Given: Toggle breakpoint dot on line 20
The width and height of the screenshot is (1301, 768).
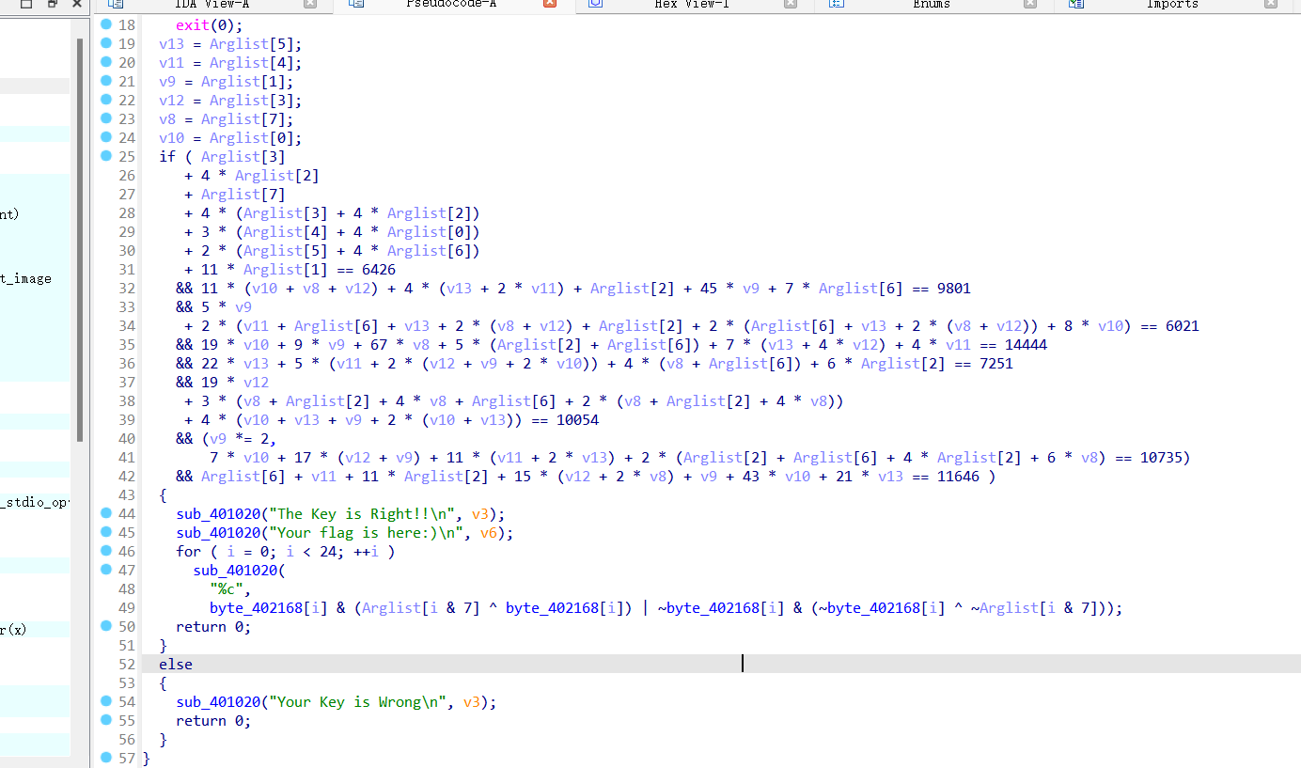Looking at the screenshot, I should pyautogui.click(x=106, y=62).
